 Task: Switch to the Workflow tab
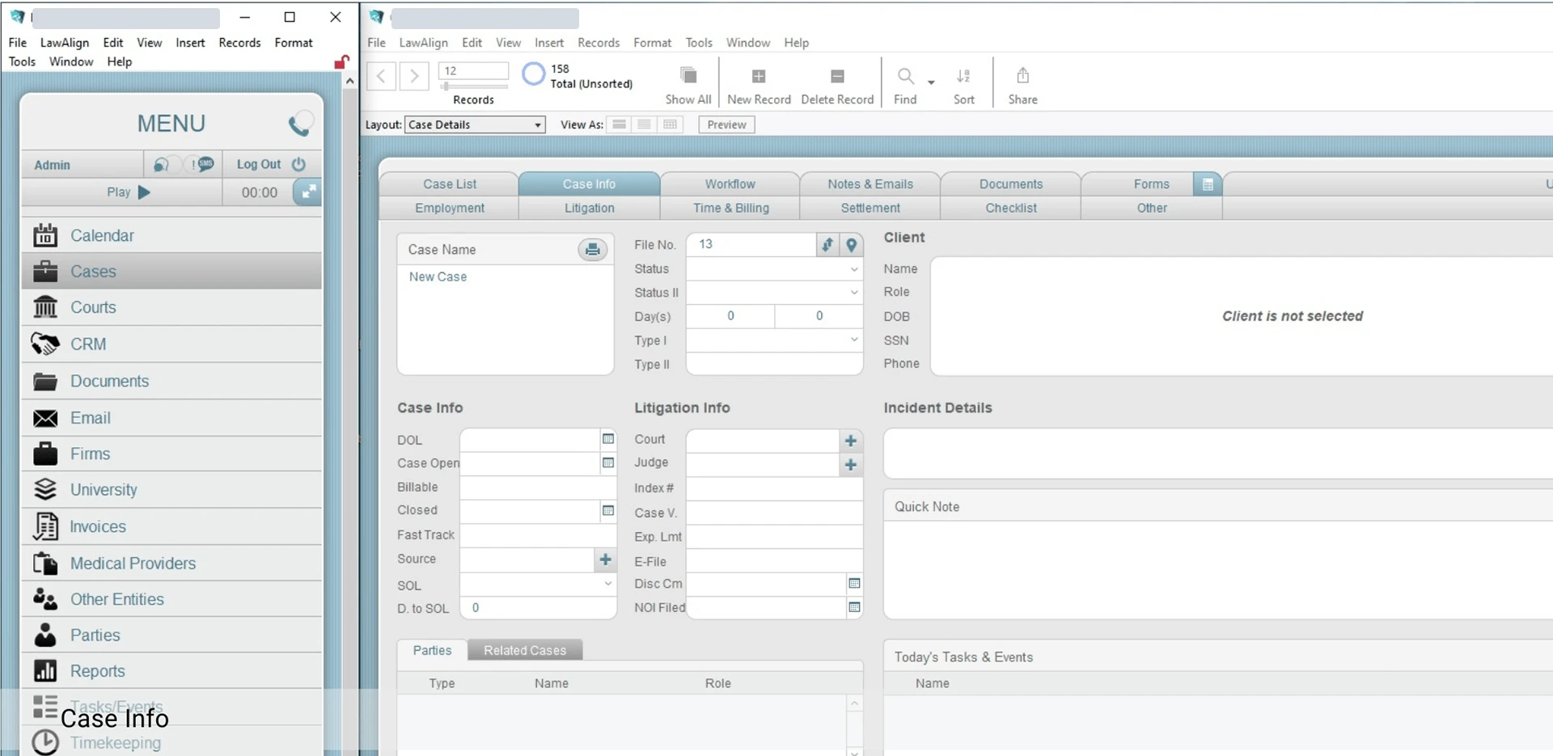[x=730, y=184]
